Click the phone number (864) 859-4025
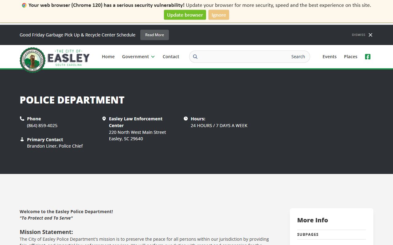 (42, 126)
